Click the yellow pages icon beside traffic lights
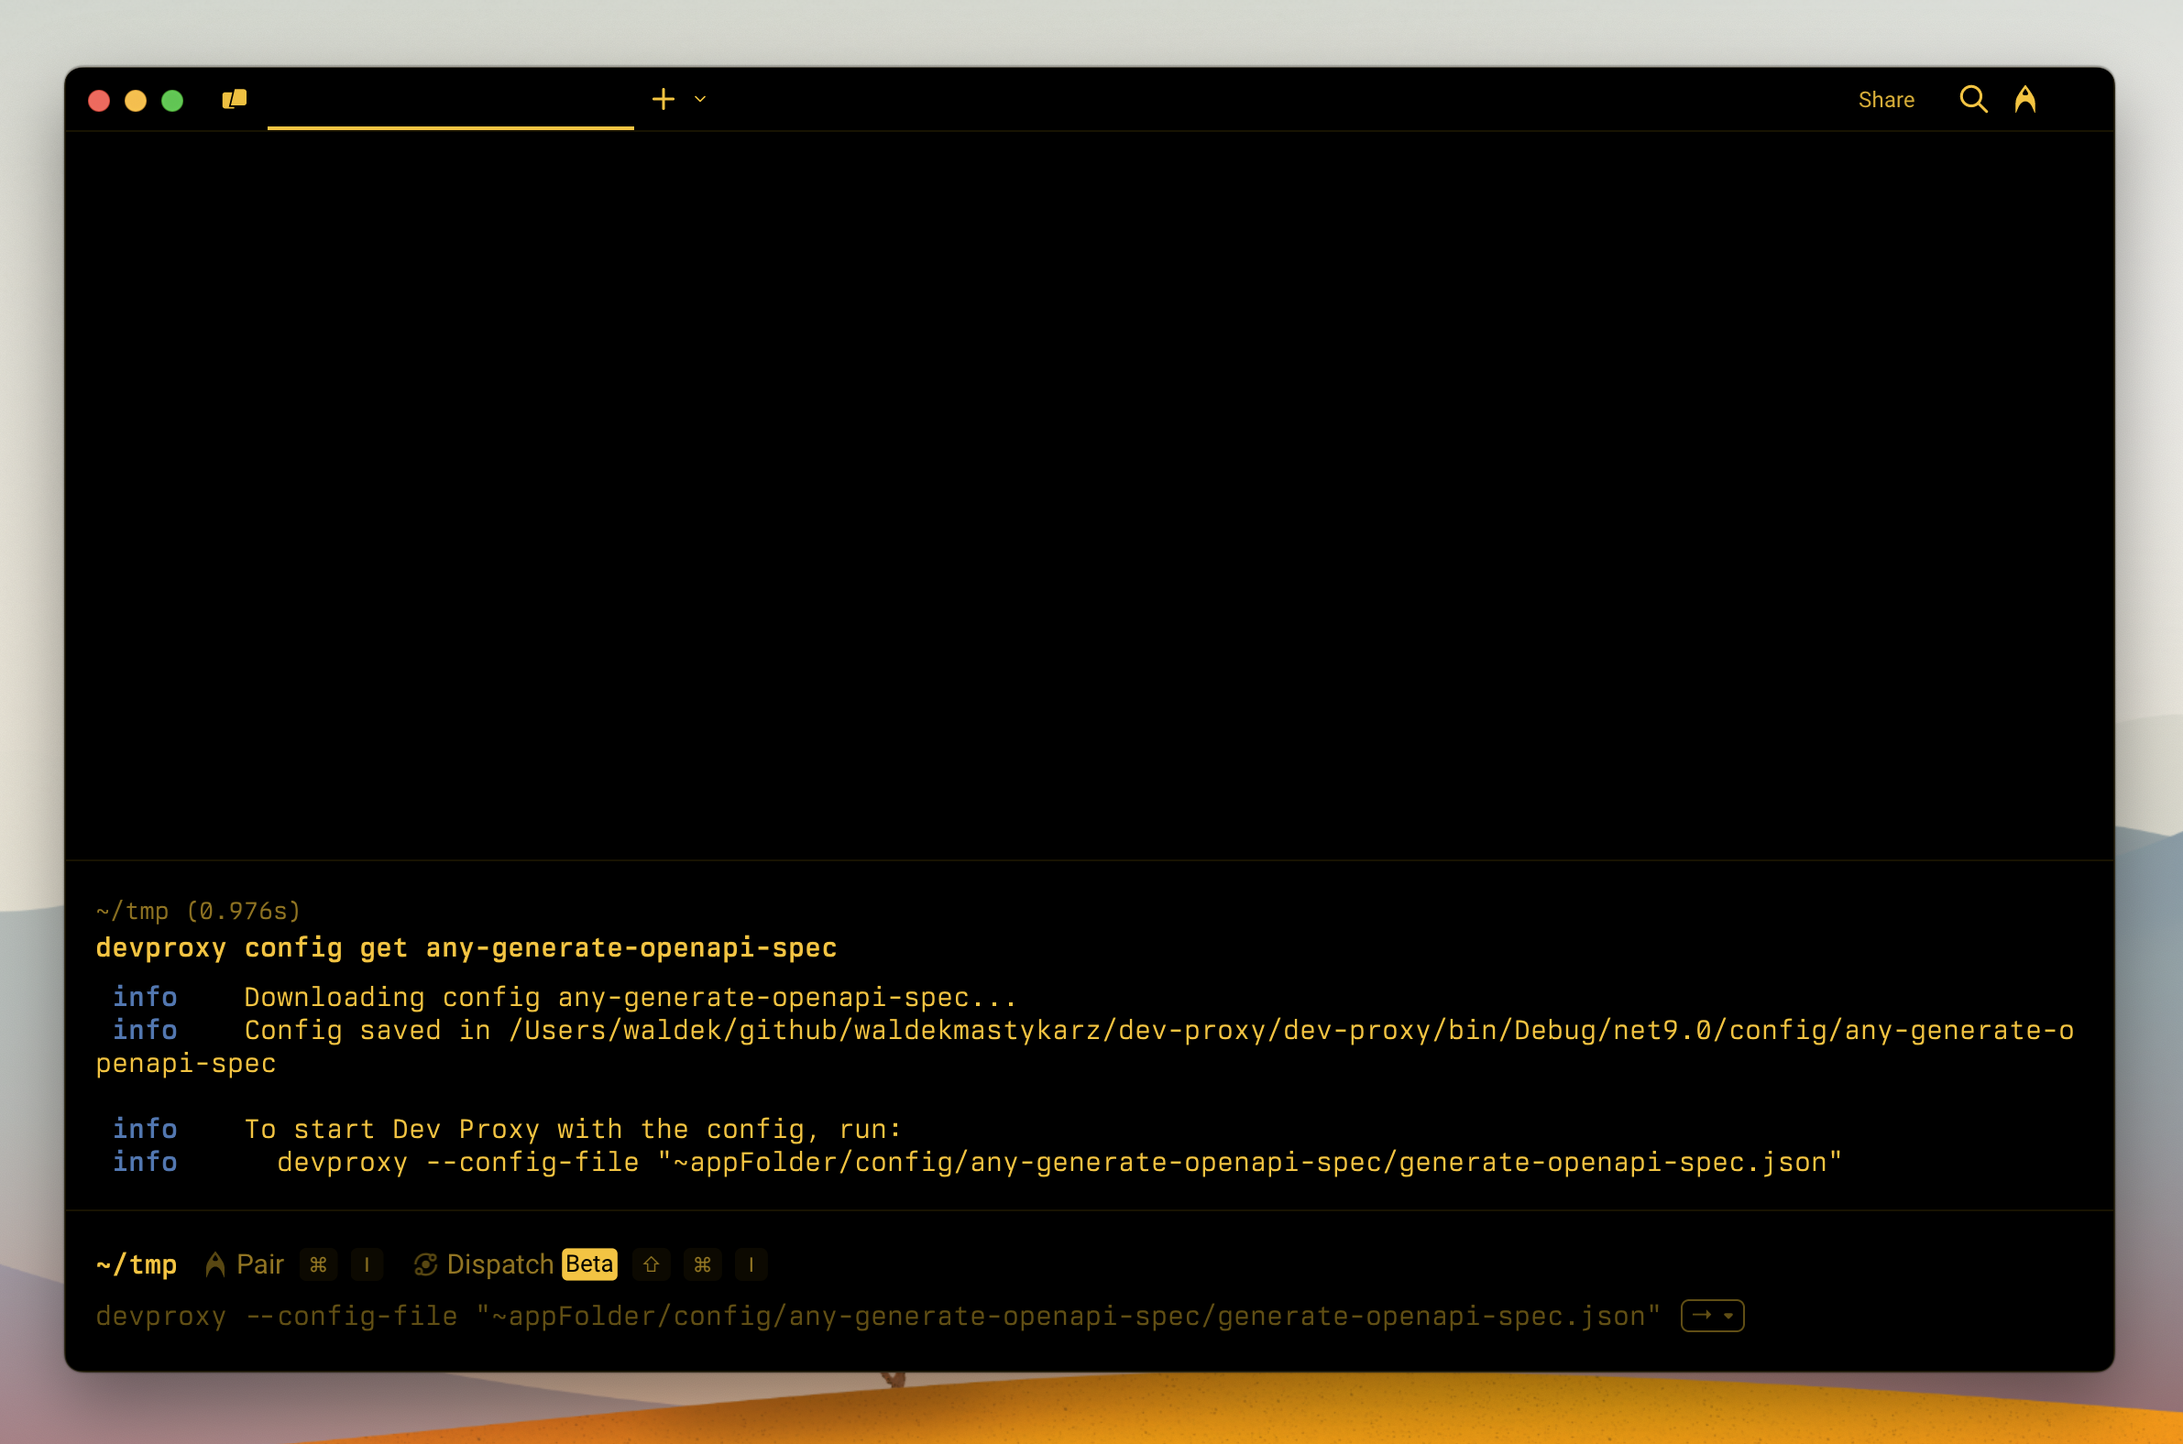This screenshot has width=2183, height=1444. click(x=233, y=99)
